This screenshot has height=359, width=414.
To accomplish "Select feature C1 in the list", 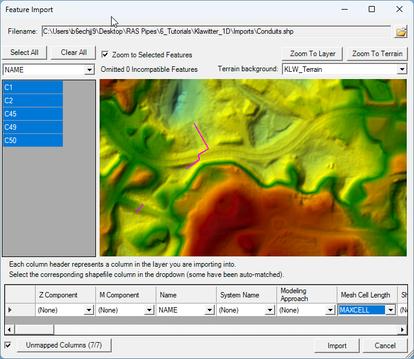I will tap(33, 87).
